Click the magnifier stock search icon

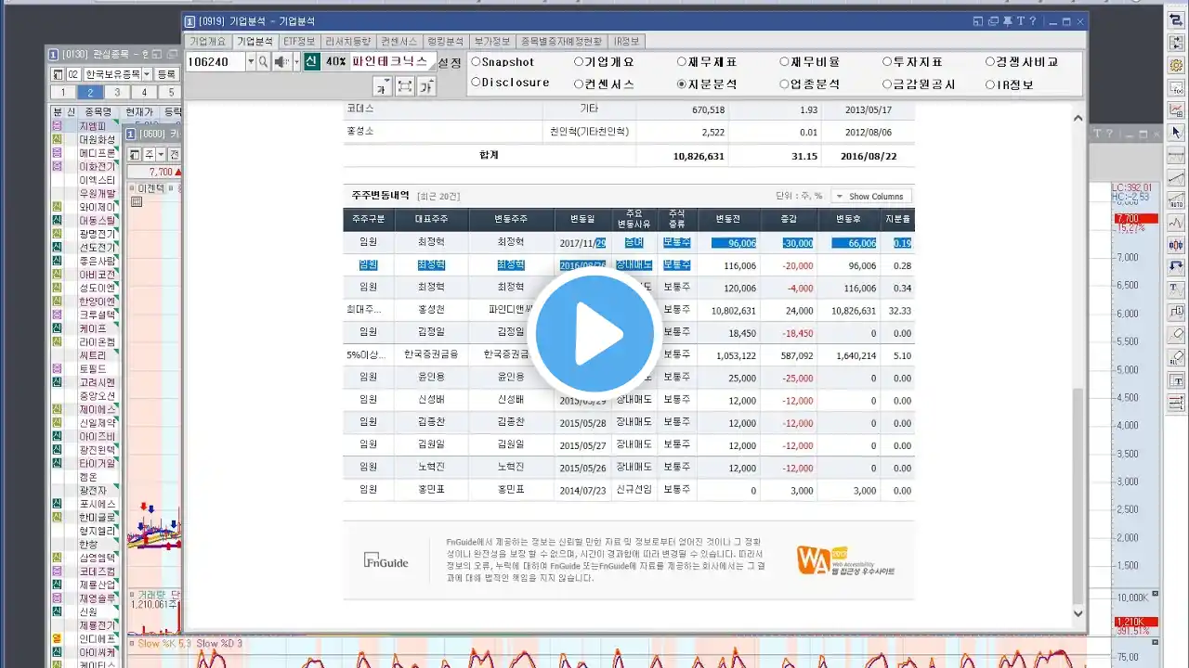pos(263,61)
